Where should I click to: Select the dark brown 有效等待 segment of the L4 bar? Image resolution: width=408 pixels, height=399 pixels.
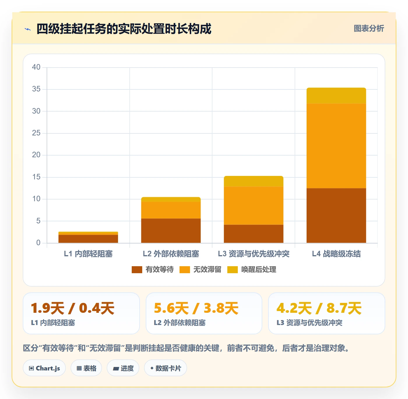336,216
